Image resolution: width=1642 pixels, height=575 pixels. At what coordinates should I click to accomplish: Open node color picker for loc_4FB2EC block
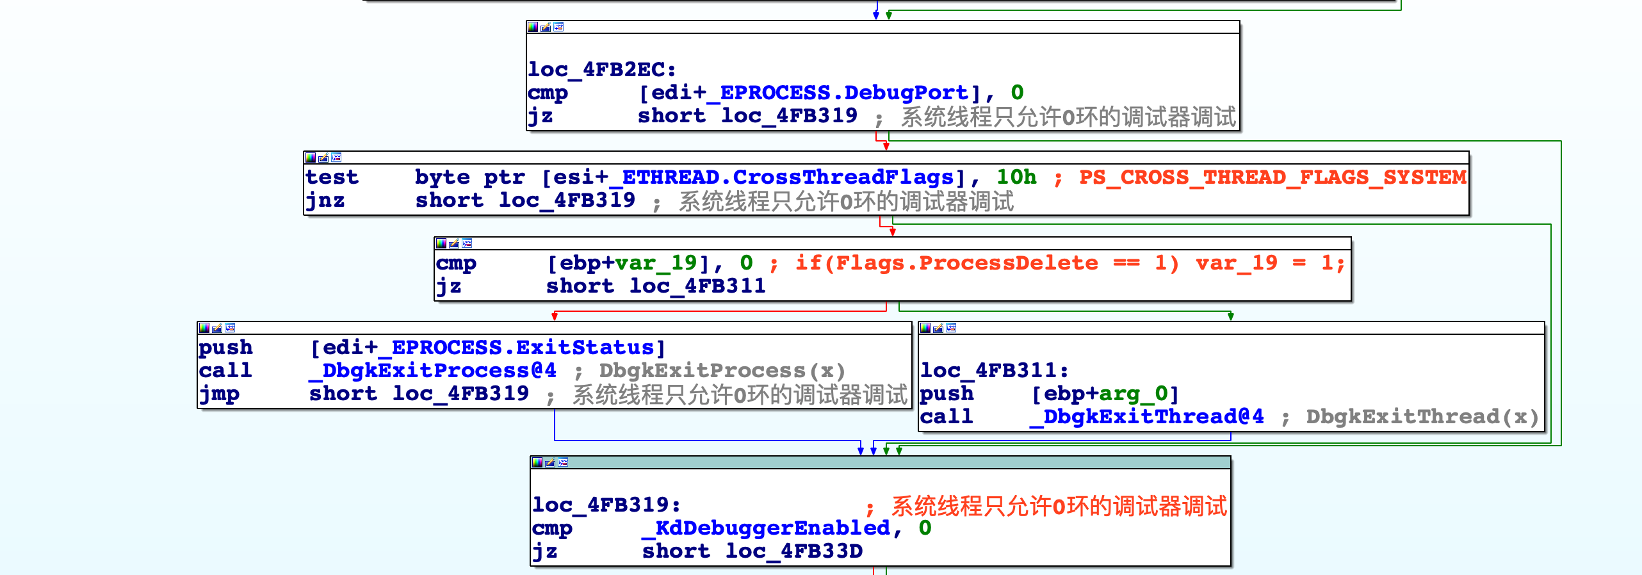coord(533,27)
